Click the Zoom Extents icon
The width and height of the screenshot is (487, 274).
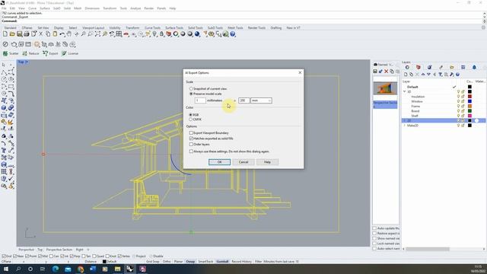97,34
